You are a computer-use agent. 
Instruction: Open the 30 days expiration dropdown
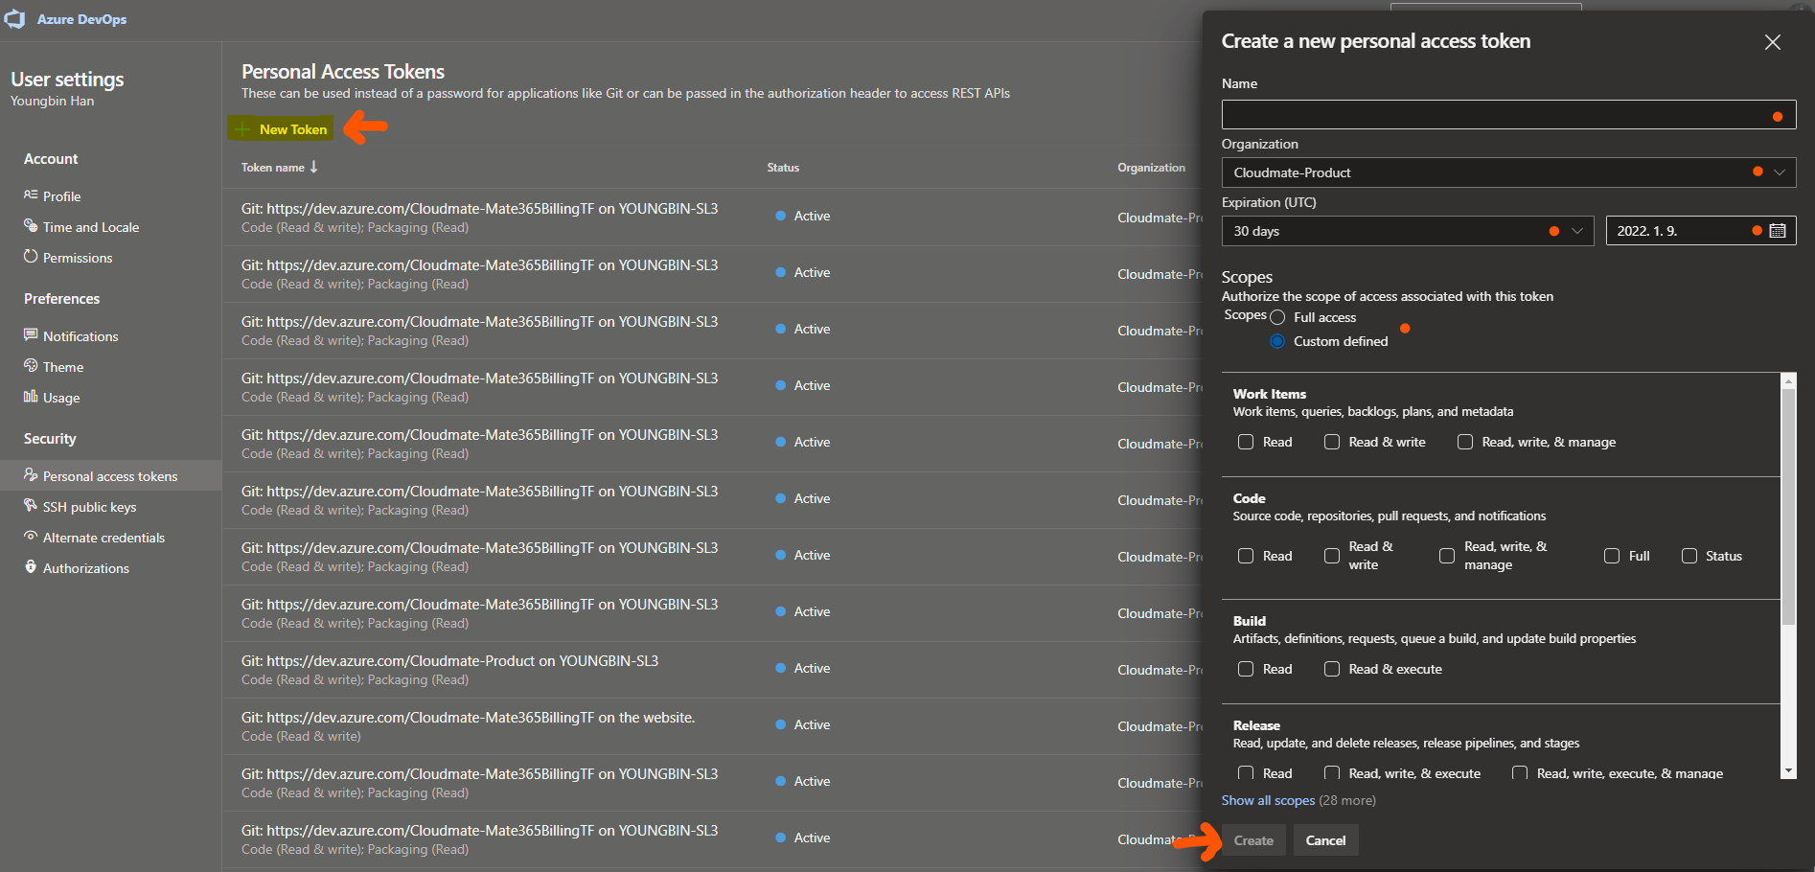pyautogui.click(x=1576, y=231)
